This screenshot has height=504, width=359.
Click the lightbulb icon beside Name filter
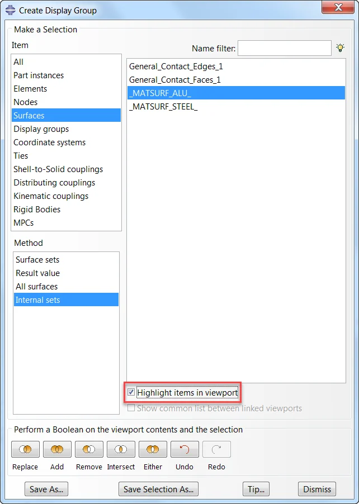[x=340, y=48]
